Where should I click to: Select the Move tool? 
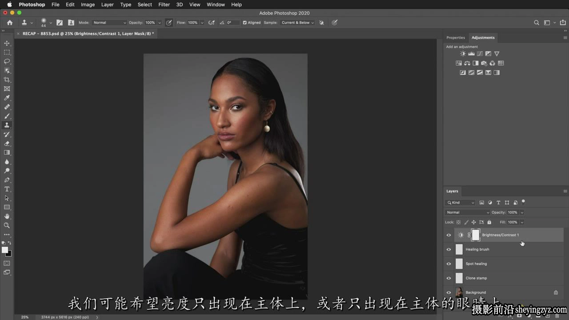tap(7, 43)
